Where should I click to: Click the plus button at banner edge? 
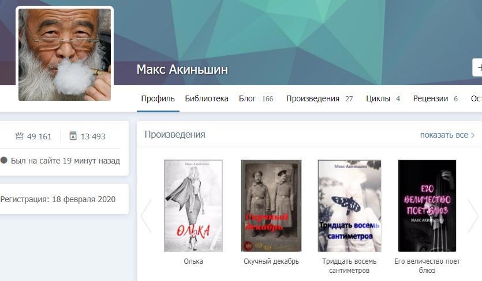477,67
